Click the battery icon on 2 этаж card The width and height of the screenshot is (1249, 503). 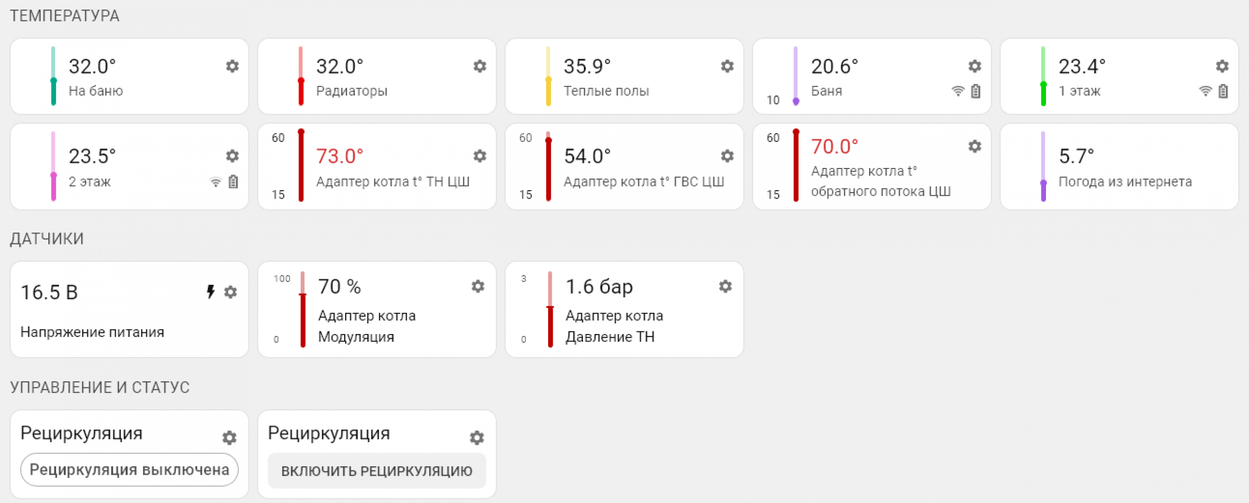(233, 182)
